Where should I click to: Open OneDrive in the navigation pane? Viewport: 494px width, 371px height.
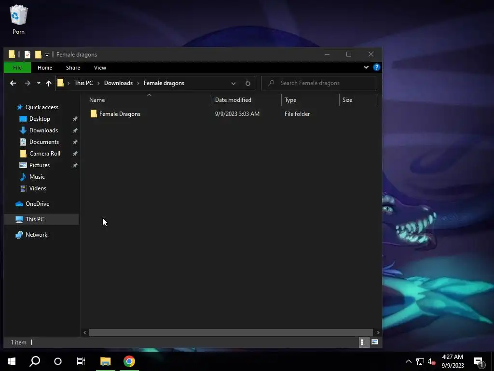(37, 204)
